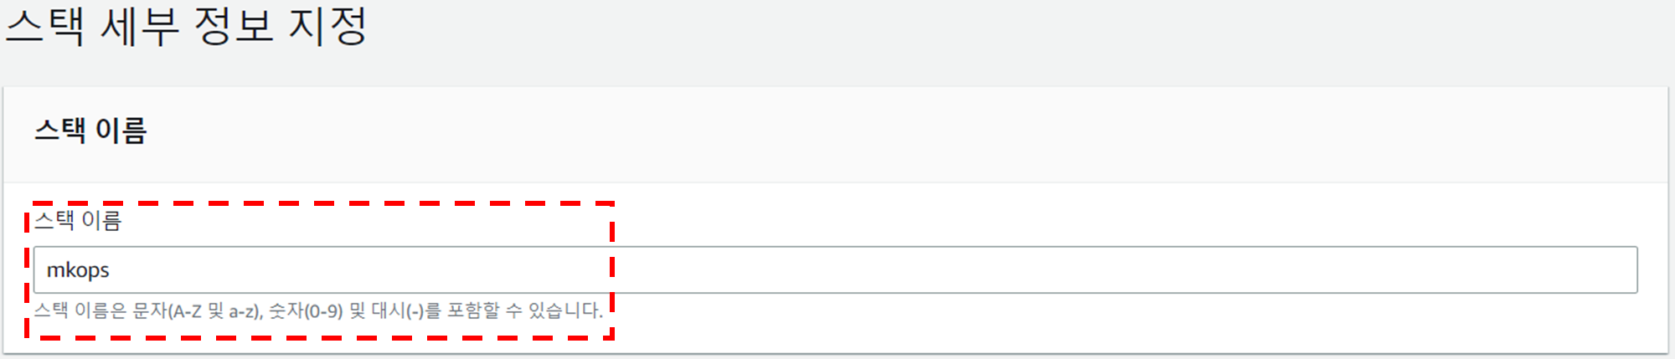This screenshot has width=1675, height=359.
Task: Click the middle of the stack name text box
Action: (x=835, y=269)
